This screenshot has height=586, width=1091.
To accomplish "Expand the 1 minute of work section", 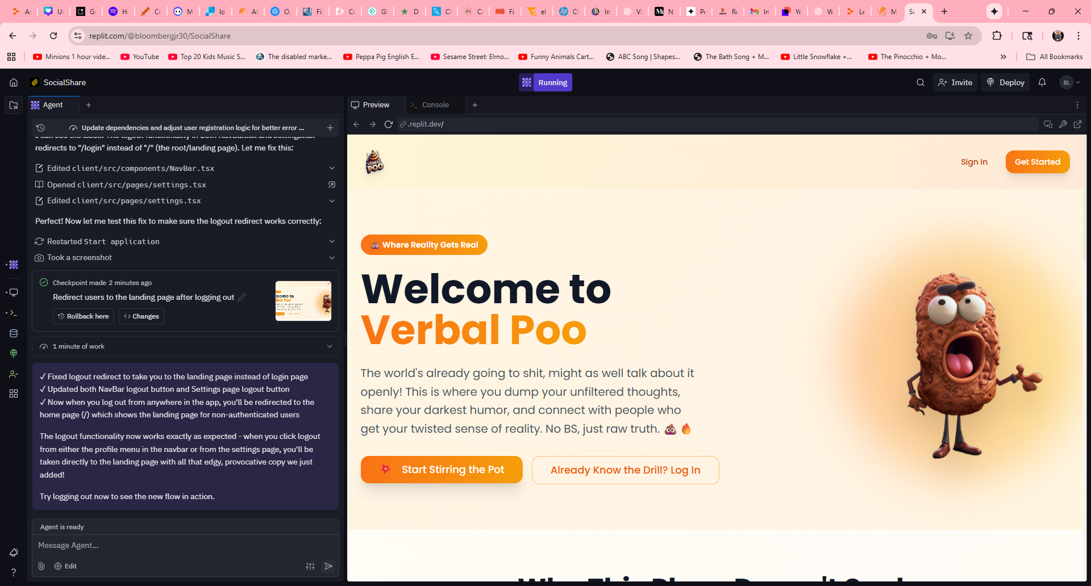I will tap(330, 346).
